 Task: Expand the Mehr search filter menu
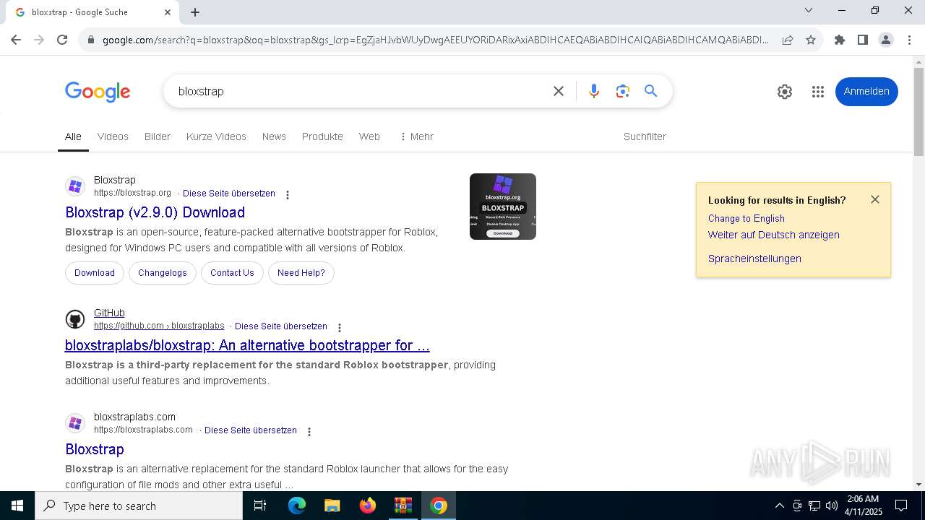coord(417,136)
